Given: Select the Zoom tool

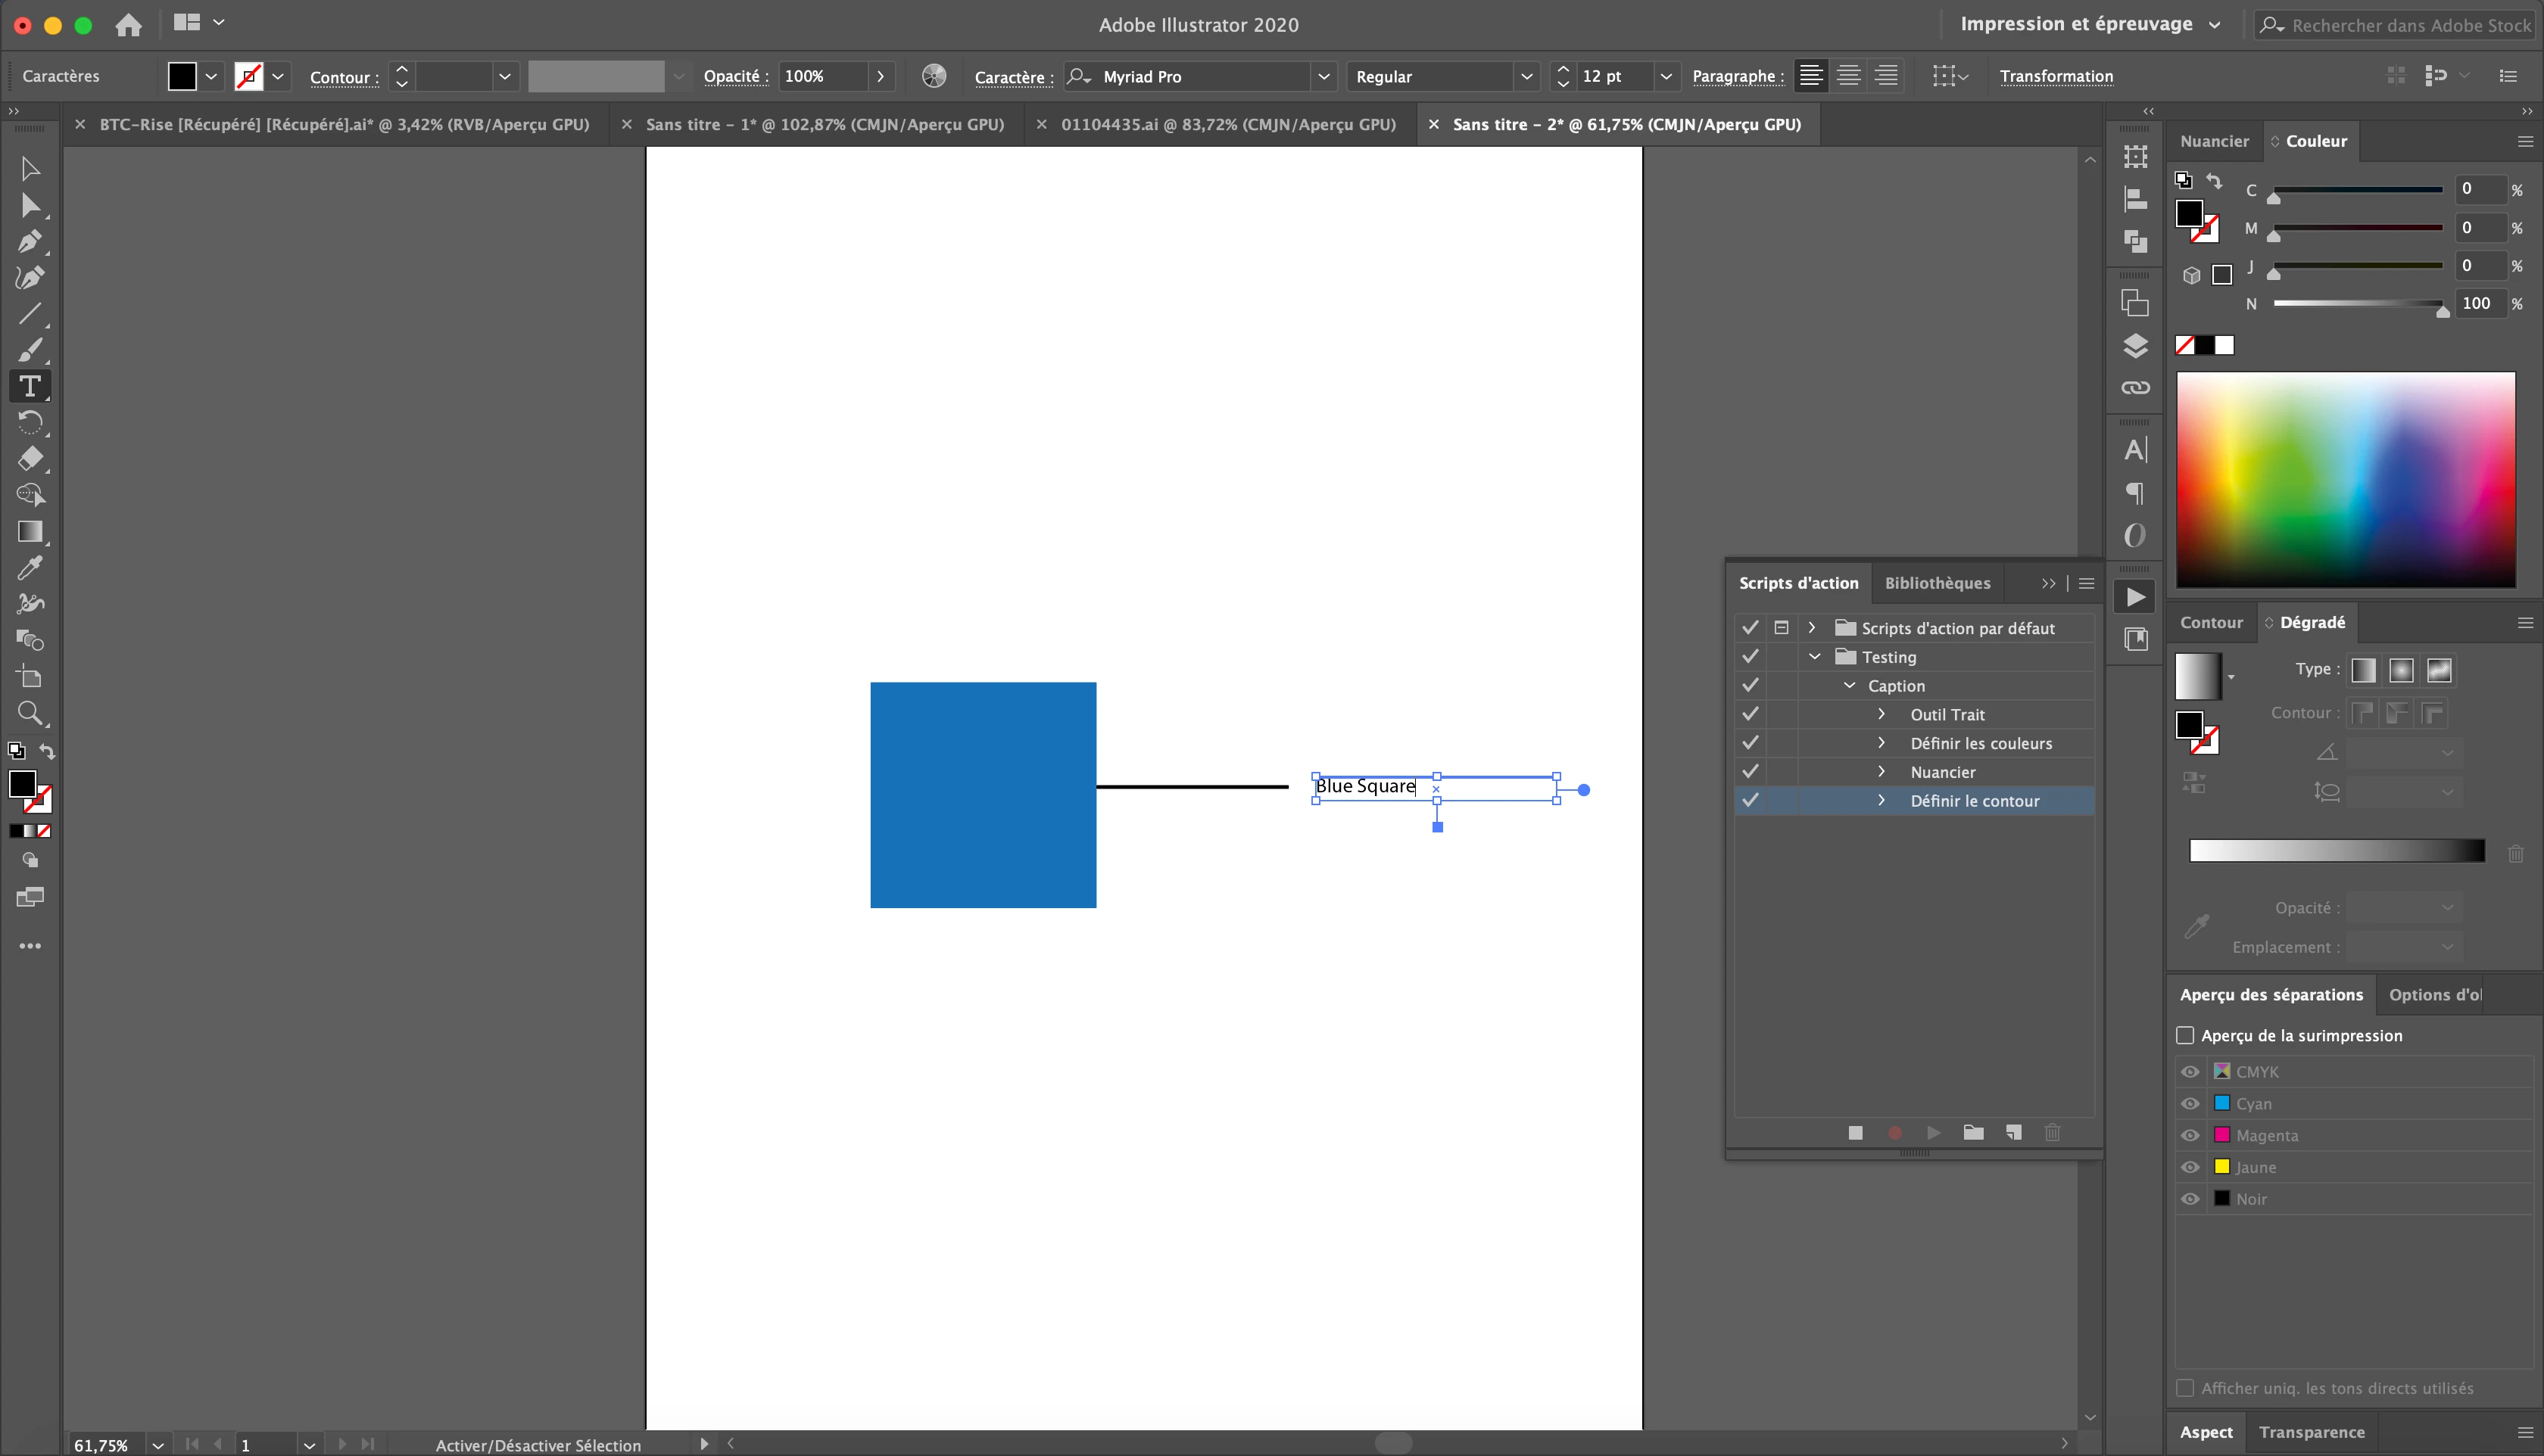Looking at the screenshot, I should (29, 713).
